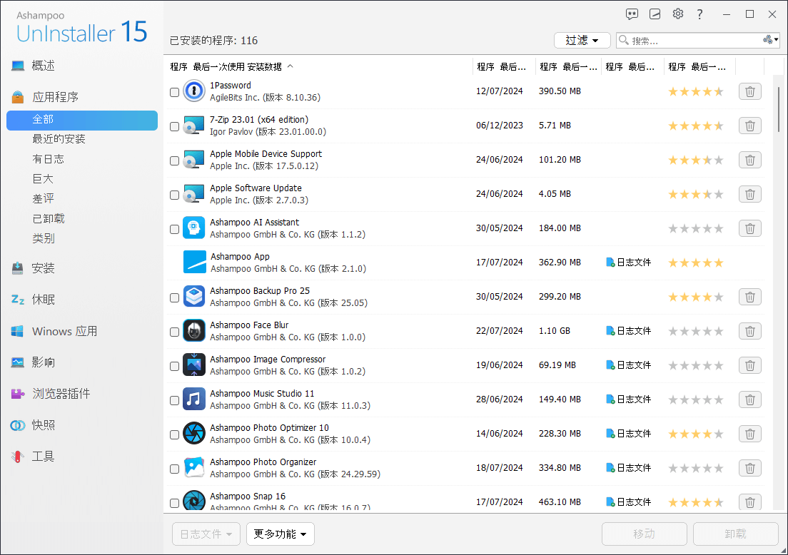Screen dimensions: 788x555
Task: Click the 卸载 uninstall button
Action: (x=736, y=534)
